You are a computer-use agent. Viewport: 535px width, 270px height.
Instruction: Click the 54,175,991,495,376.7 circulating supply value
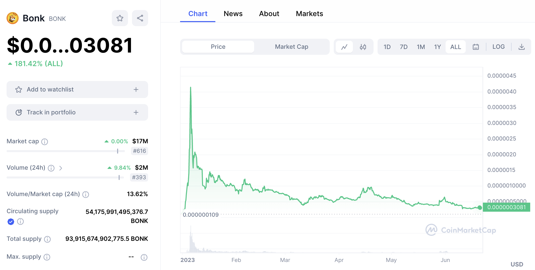[x=117, y=212]
